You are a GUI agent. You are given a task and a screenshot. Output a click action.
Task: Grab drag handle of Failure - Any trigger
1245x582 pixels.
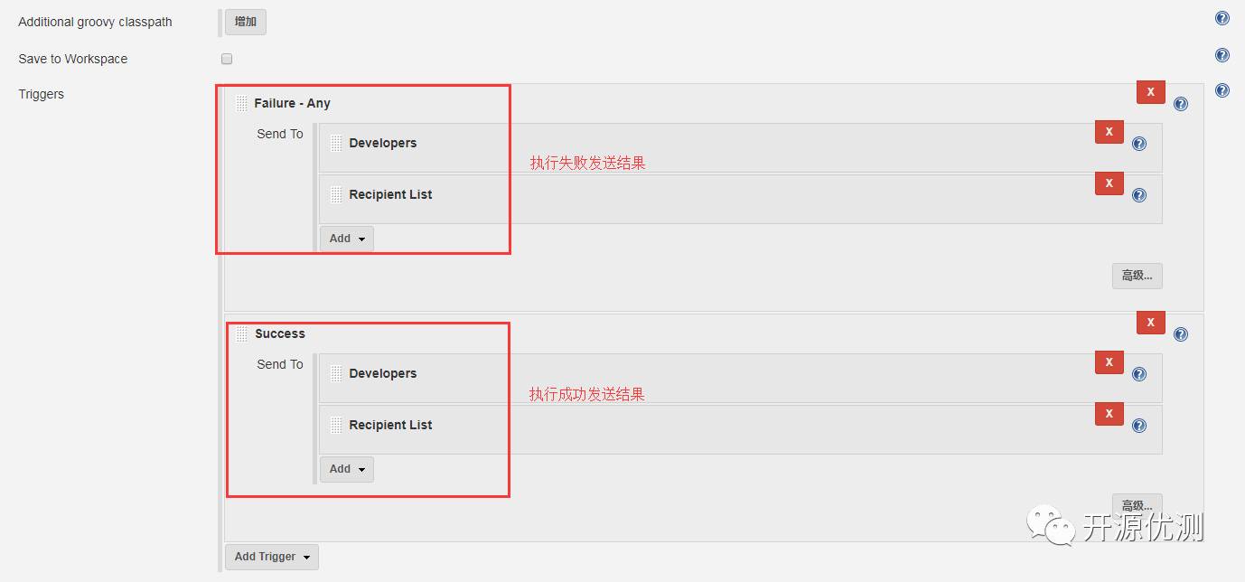[x=241, y=103]
